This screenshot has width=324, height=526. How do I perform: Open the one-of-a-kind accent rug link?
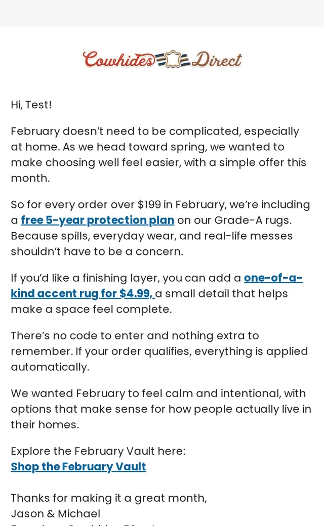click(157, 285)
